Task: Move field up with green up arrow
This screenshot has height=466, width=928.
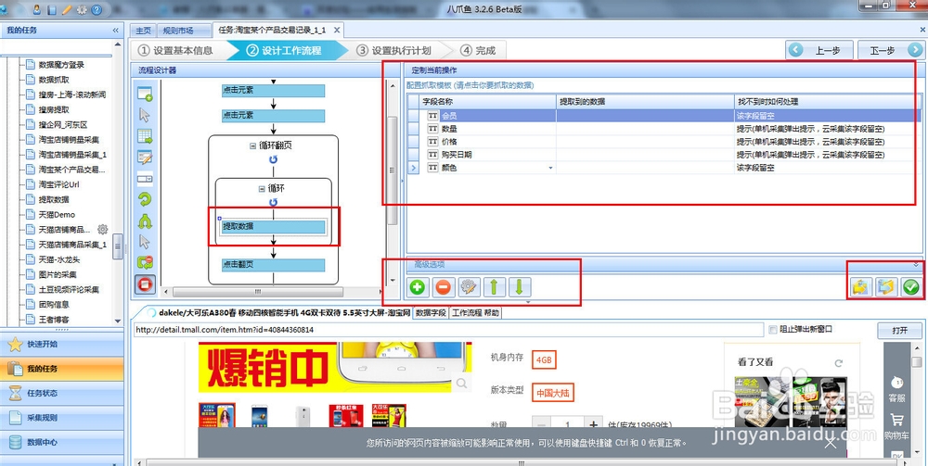Action: pyautogui.click(x=495, y=287)
